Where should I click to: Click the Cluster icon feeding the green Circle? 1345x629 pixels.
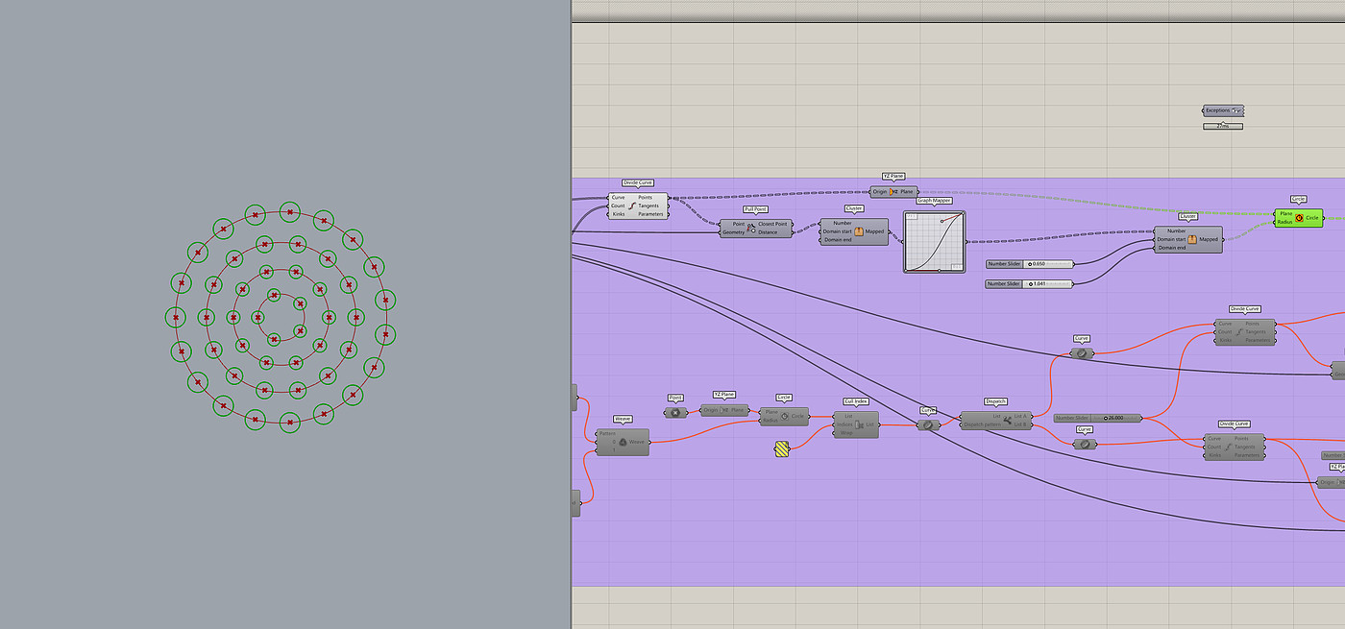click(x=1191, y=239)
